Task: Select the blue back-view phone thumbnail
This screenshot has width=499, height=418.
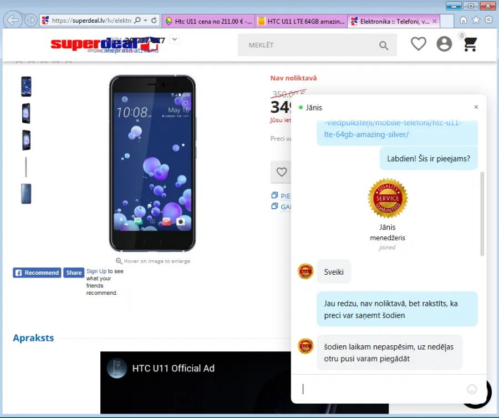Action: point(26,194)
